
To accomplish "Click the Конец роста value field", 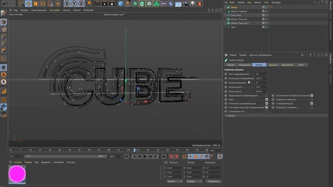I will tap(261, 91).
